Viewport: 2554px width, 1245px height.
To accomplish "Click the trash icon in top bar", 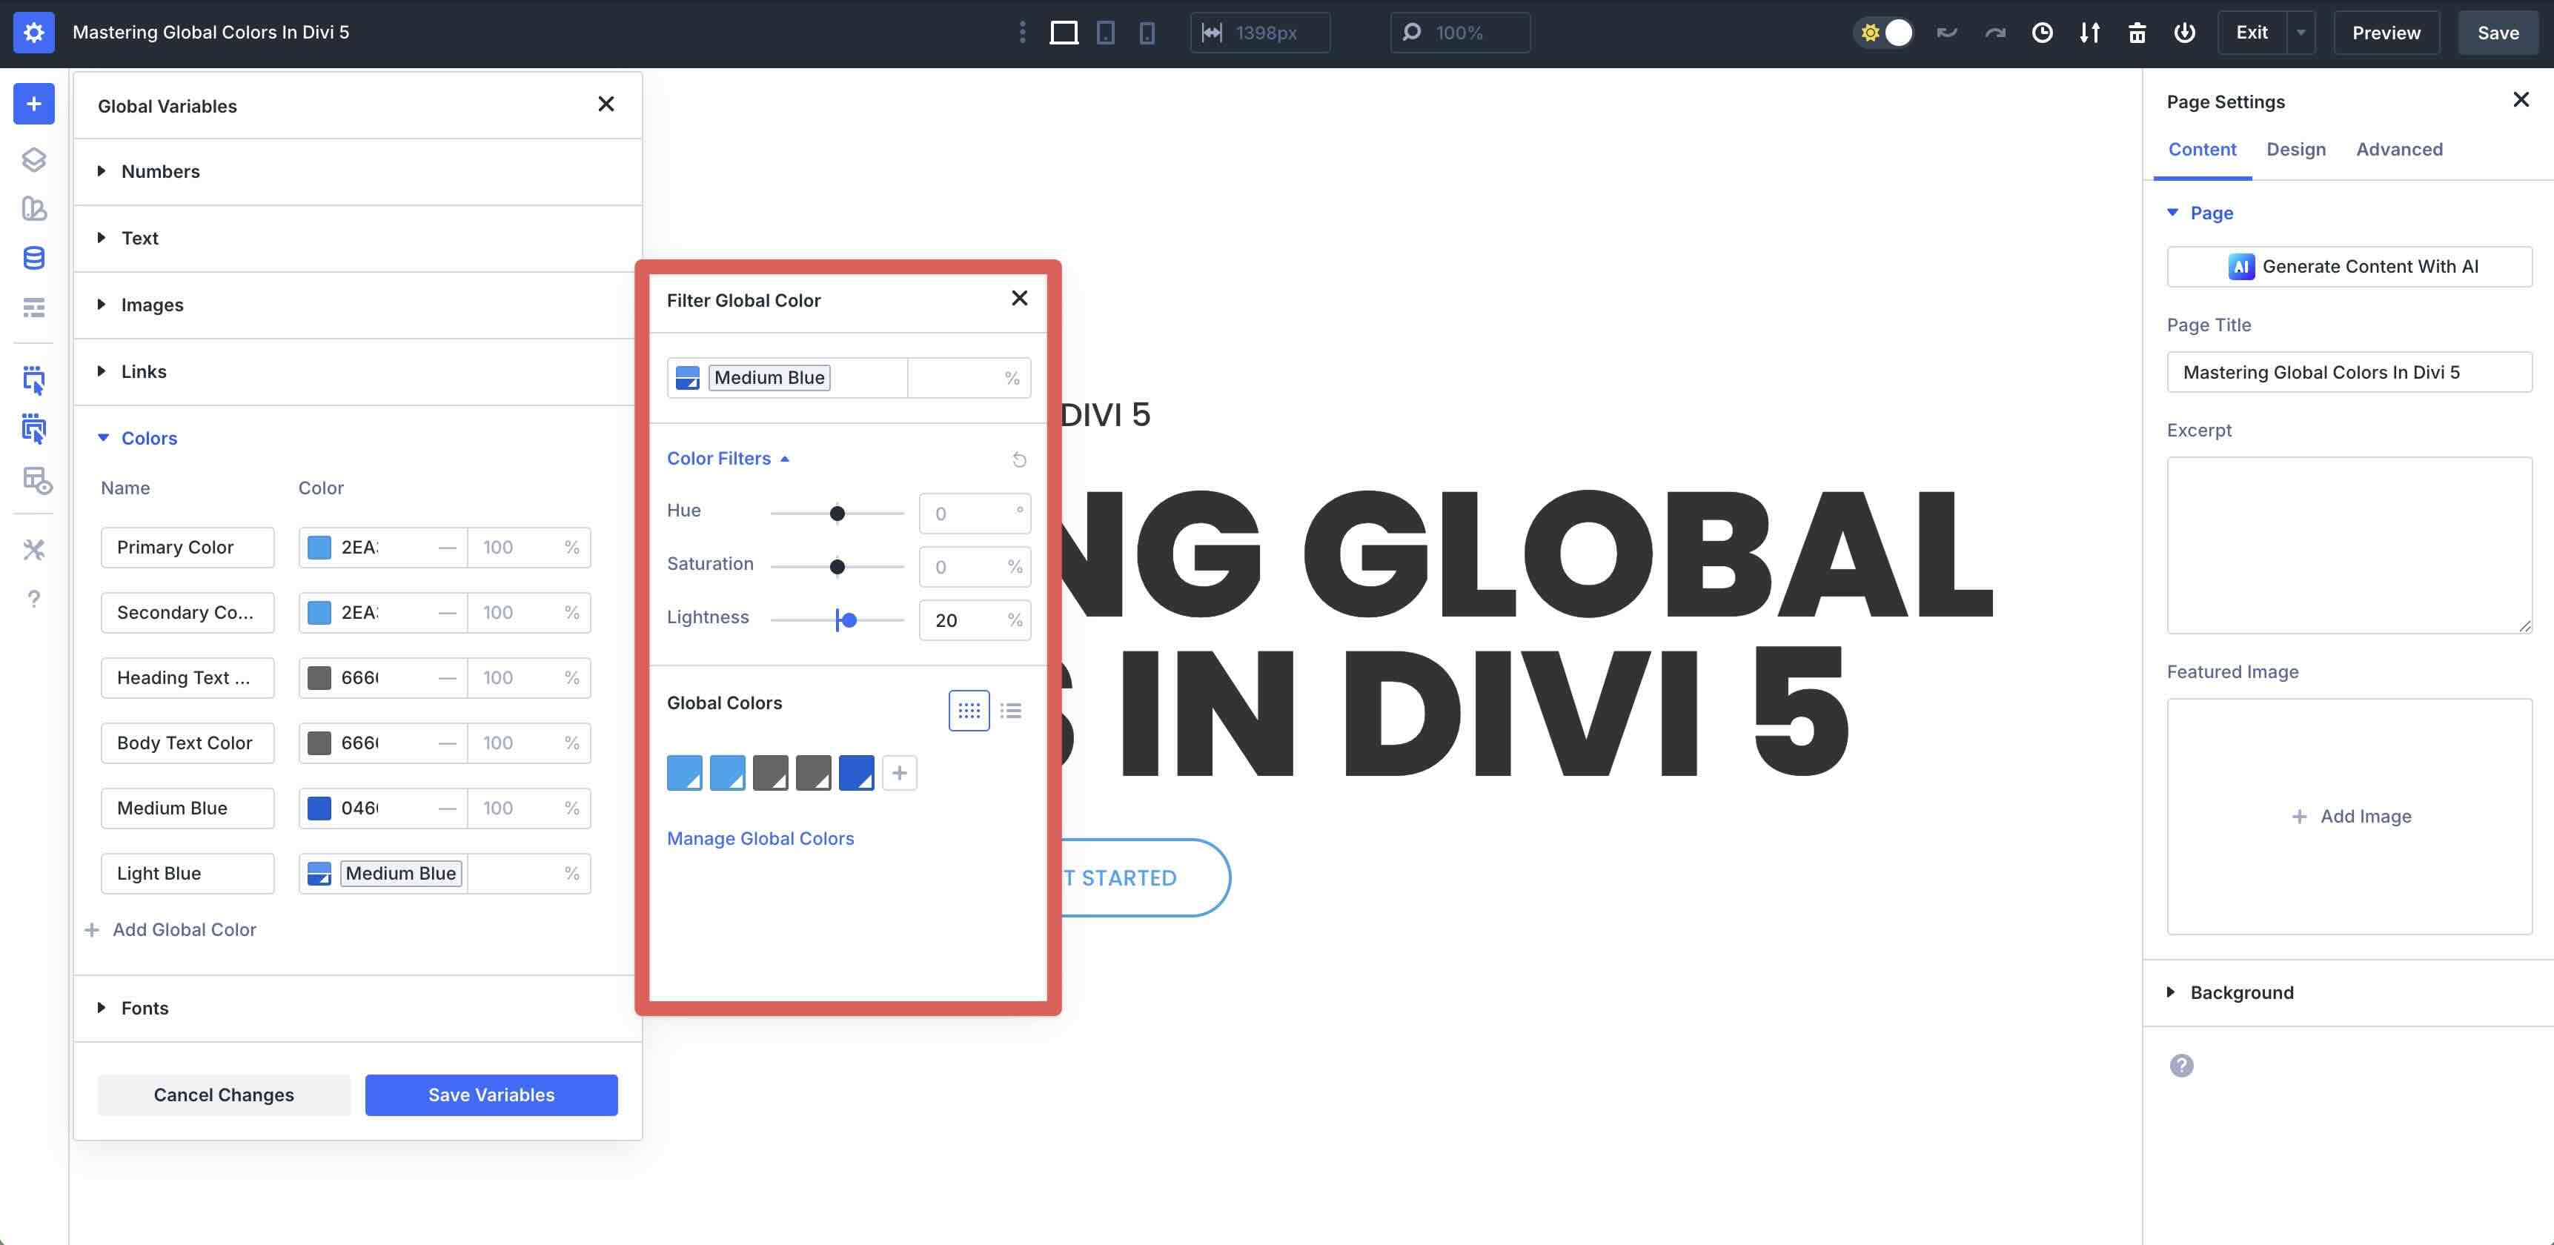I will coord(2137,33).
